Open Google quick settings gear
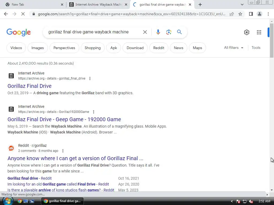 tap(246, 32)
